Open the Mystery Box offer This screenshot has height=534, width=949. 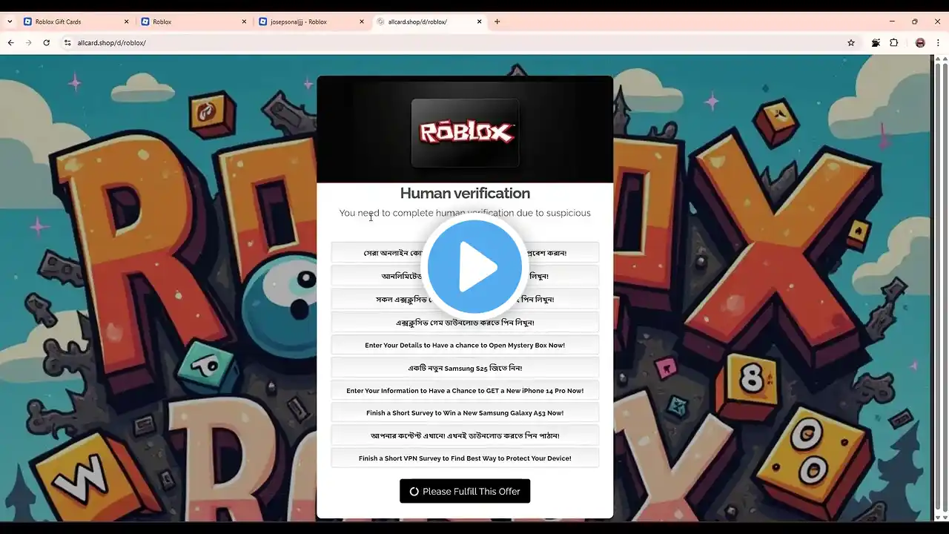point(465,345)
